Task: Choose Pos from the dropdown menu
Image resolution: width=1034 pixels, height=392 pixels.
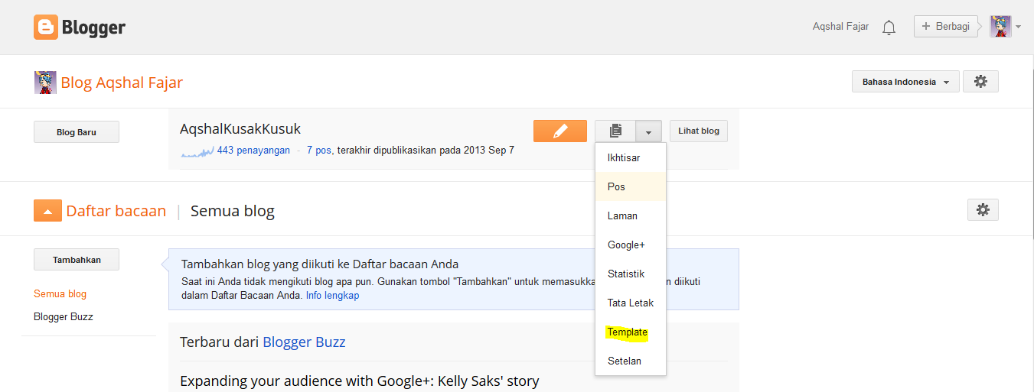Action: tap(631, 186)
